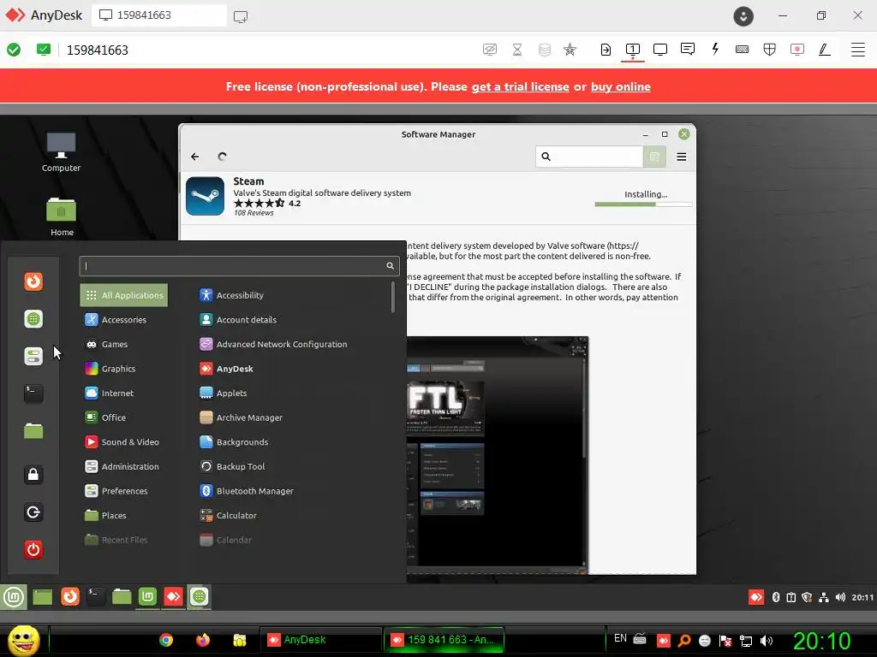Open Firefox from the Mint panel
Screen dimensions: 877x657
[70, 596]
